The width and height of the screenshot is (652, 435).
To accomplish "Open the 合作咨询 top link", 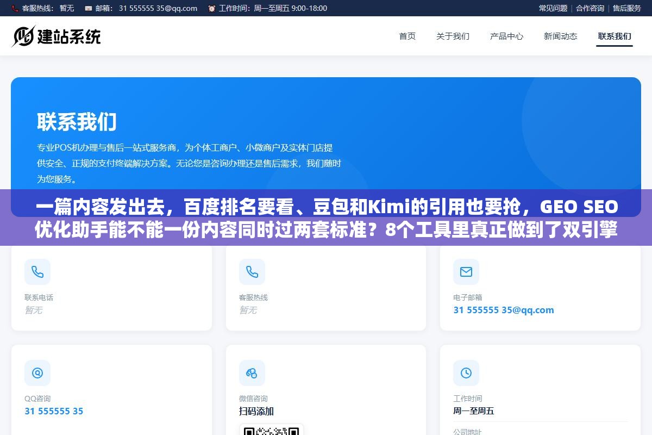I will pos(590,8).
